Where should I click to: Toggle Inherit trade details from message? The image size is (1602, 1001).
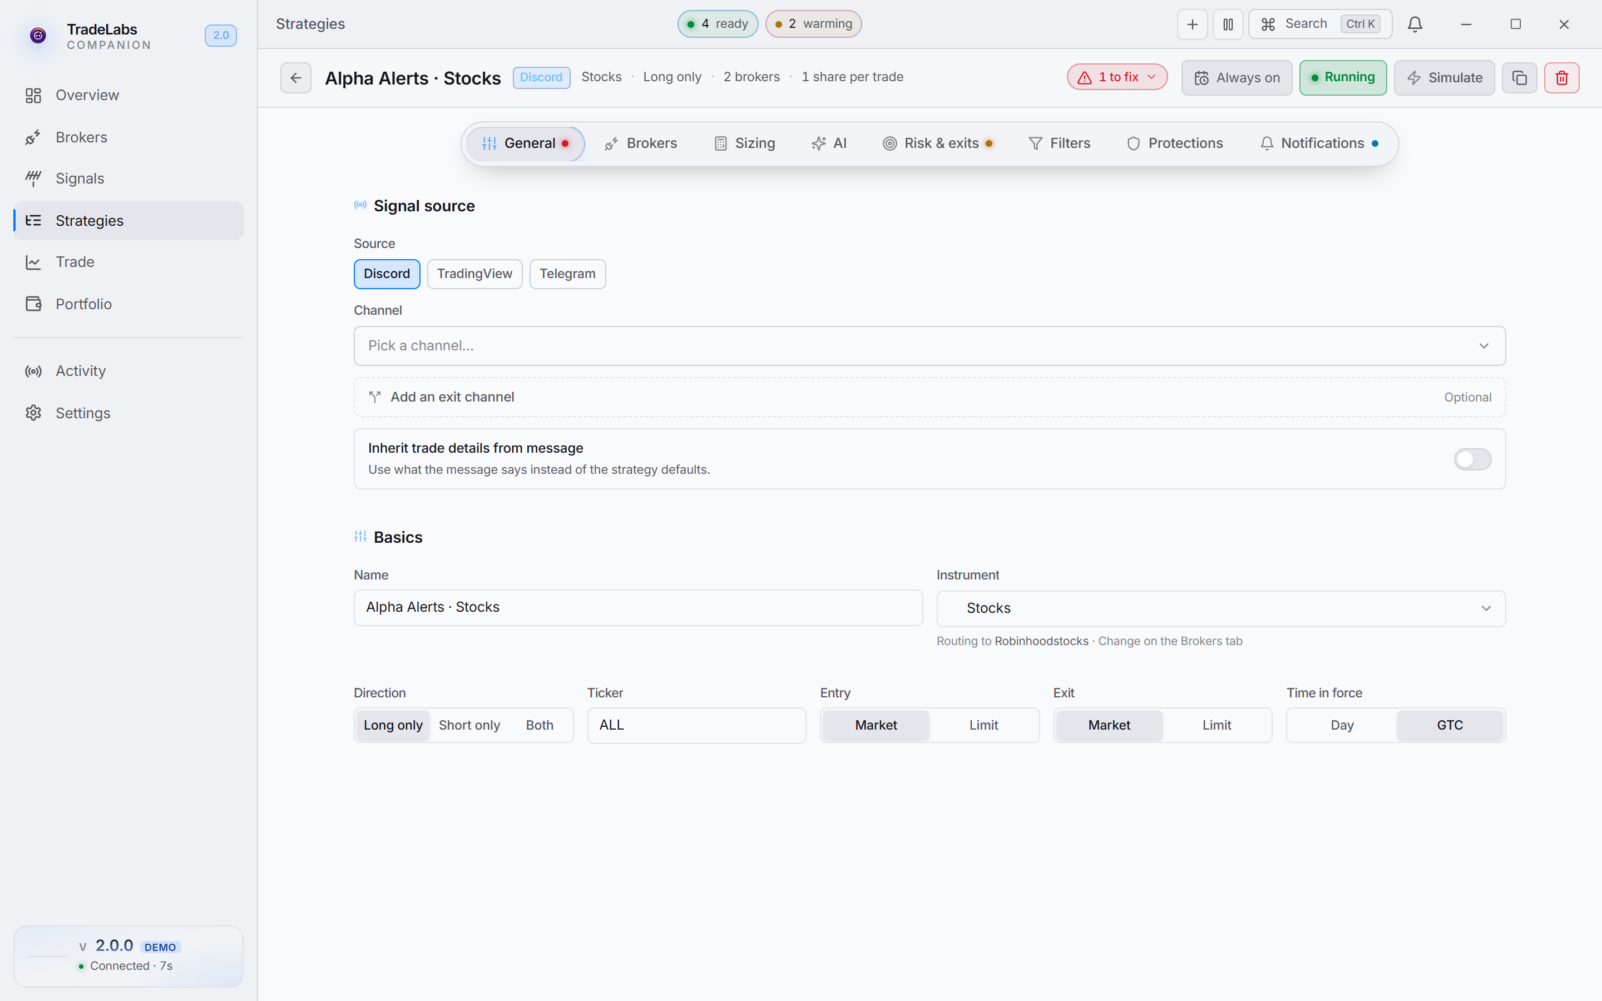1472,459
